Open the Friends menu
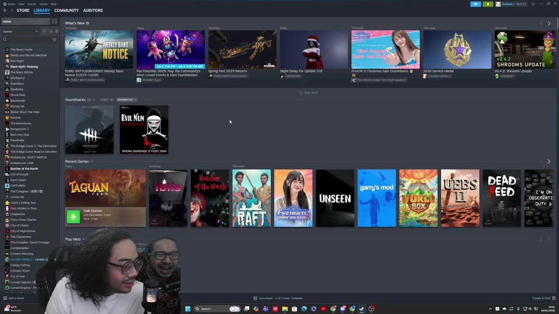This screenshot has width=559, height=314. [32, 4]
